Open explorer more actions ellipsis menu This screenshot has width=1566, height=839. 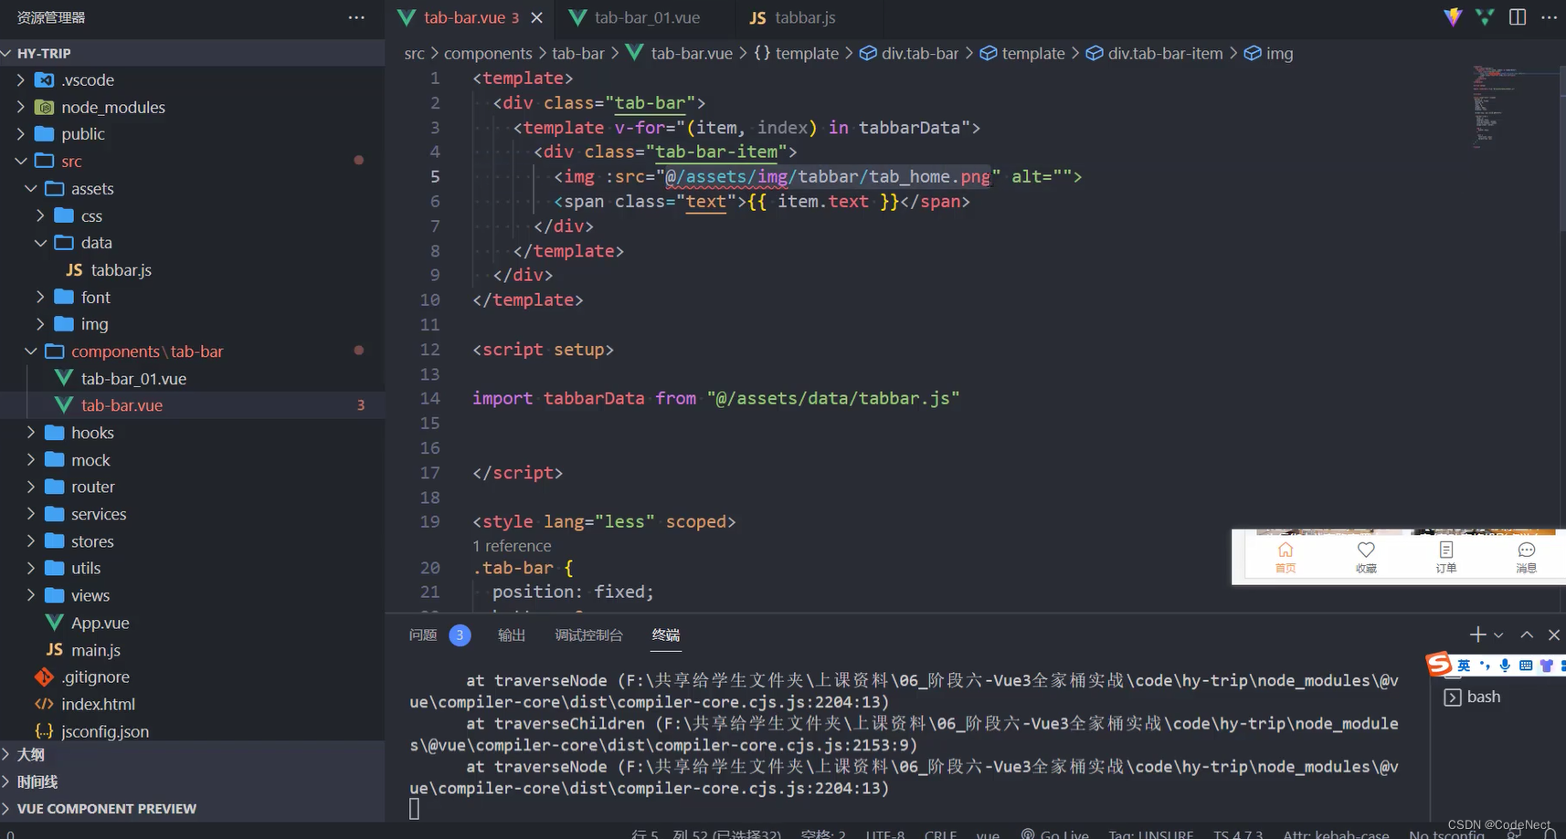pyautogui.click(x=356, y=17)
